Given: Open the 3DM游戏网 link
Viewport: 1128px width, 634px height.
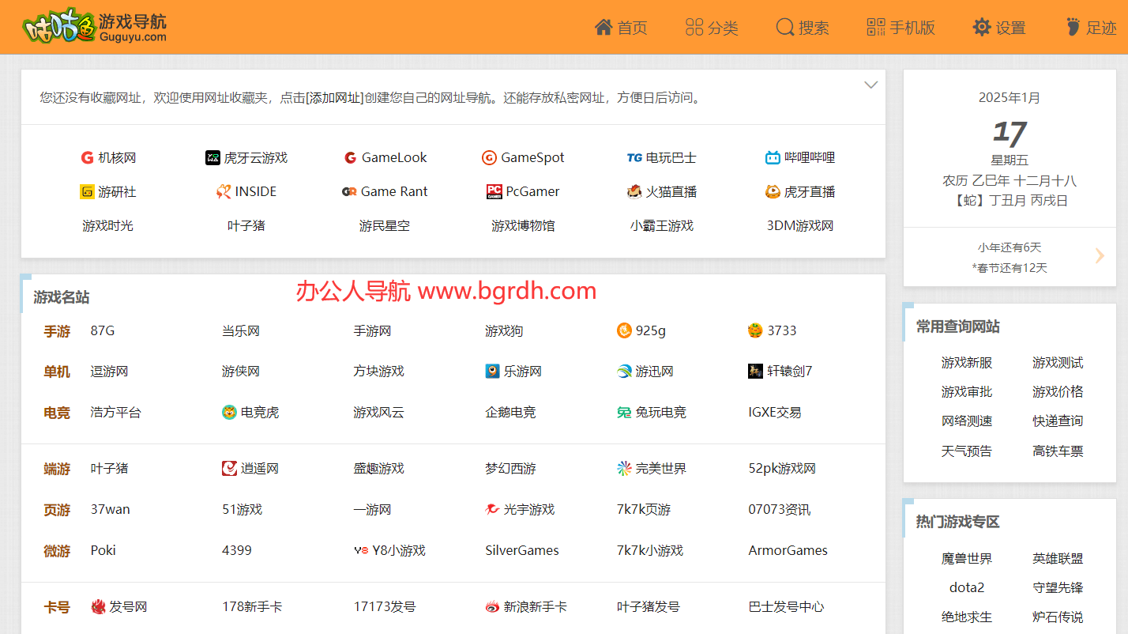Looking at the screenshot, I should click(800, 225).
